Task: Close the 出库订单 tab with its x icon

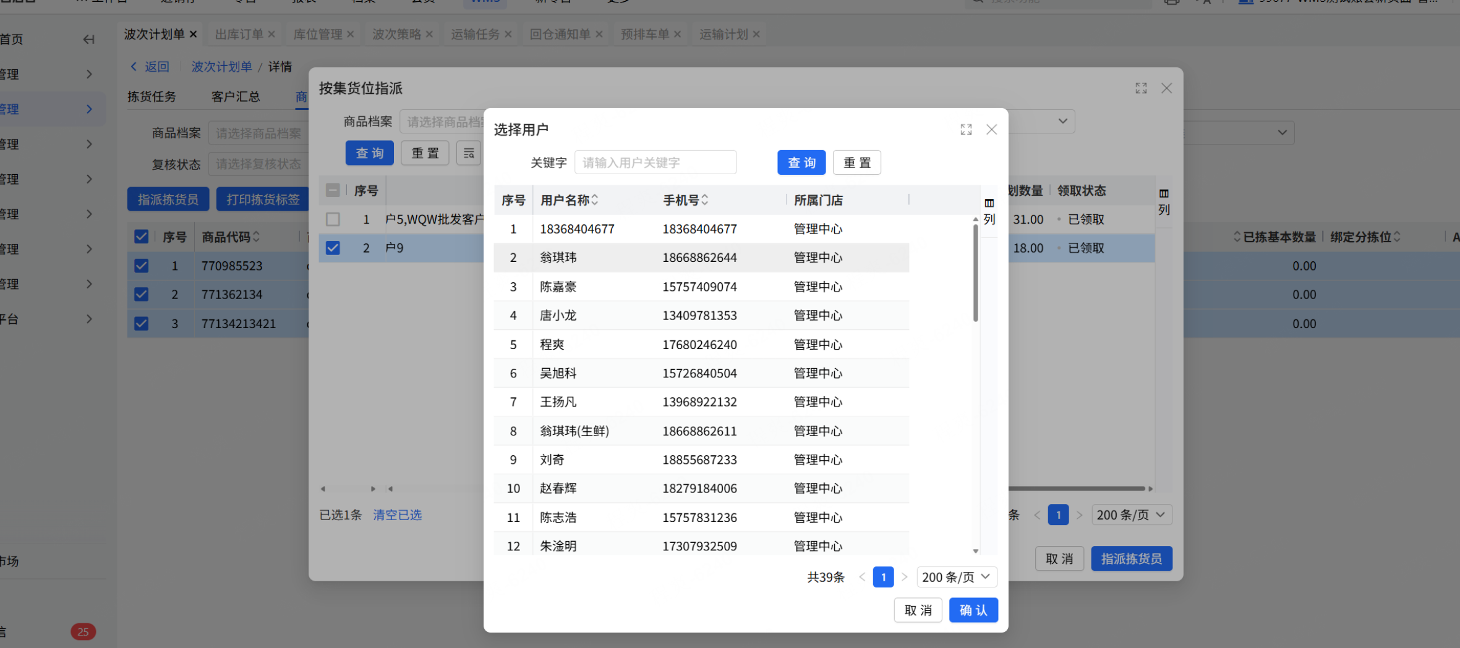Action: [271, 35]
